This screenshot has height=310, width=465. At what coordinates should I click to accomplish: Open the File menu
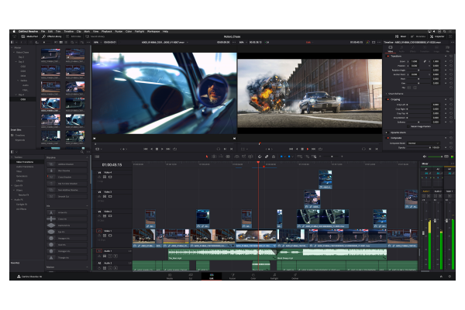point(43,31)
